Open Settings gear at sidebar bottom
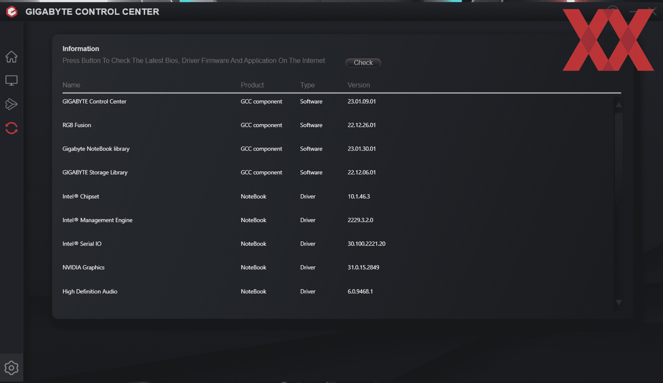Screen dimensions: 663x383 coord(11,368)
